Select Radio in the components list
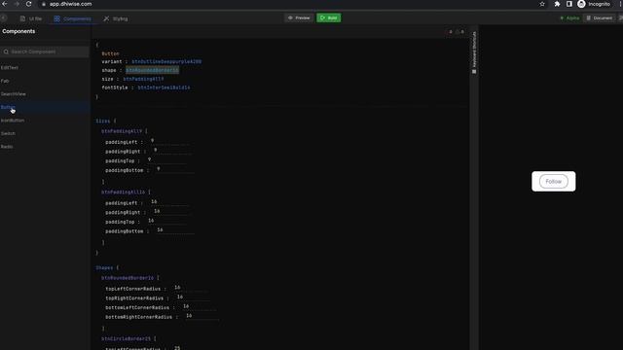This screenshot has height=350, width=623. [x=7, y=147]
